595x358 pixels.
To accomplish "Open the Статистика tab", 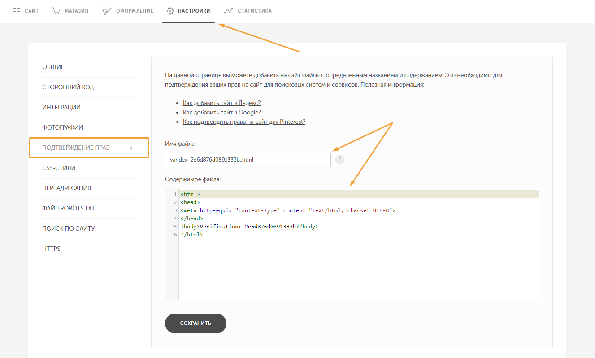I will click(254, 11).
